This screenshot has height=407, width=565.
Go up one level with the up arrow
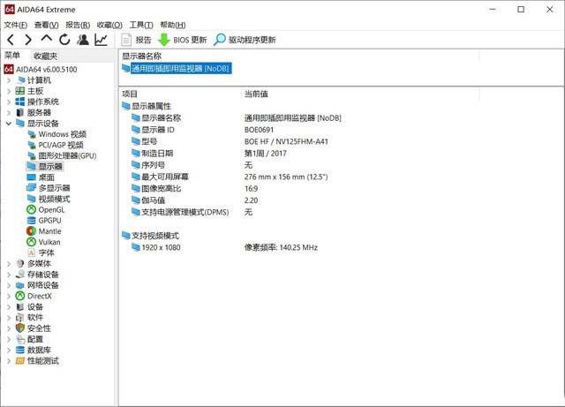point(47,38)
